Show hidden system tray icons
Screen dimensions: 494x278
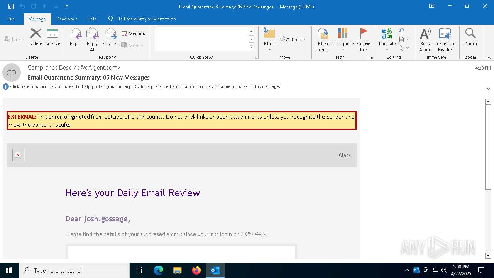pyautogui.click(x=407, y=270)
